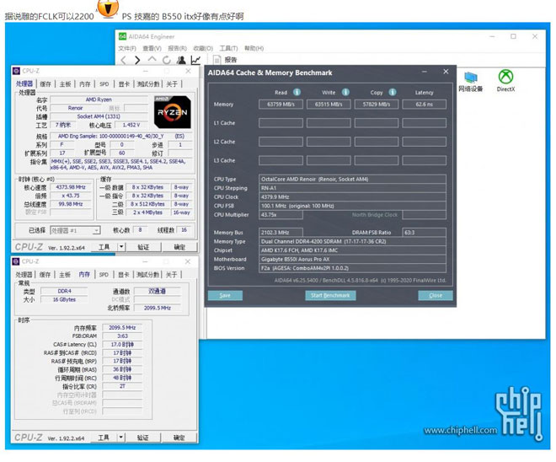Open 处理器 #1 selection dropdown in CPU-Z
Image resolution: width=556 pixels, height=462 pixels.
(75, 231)
